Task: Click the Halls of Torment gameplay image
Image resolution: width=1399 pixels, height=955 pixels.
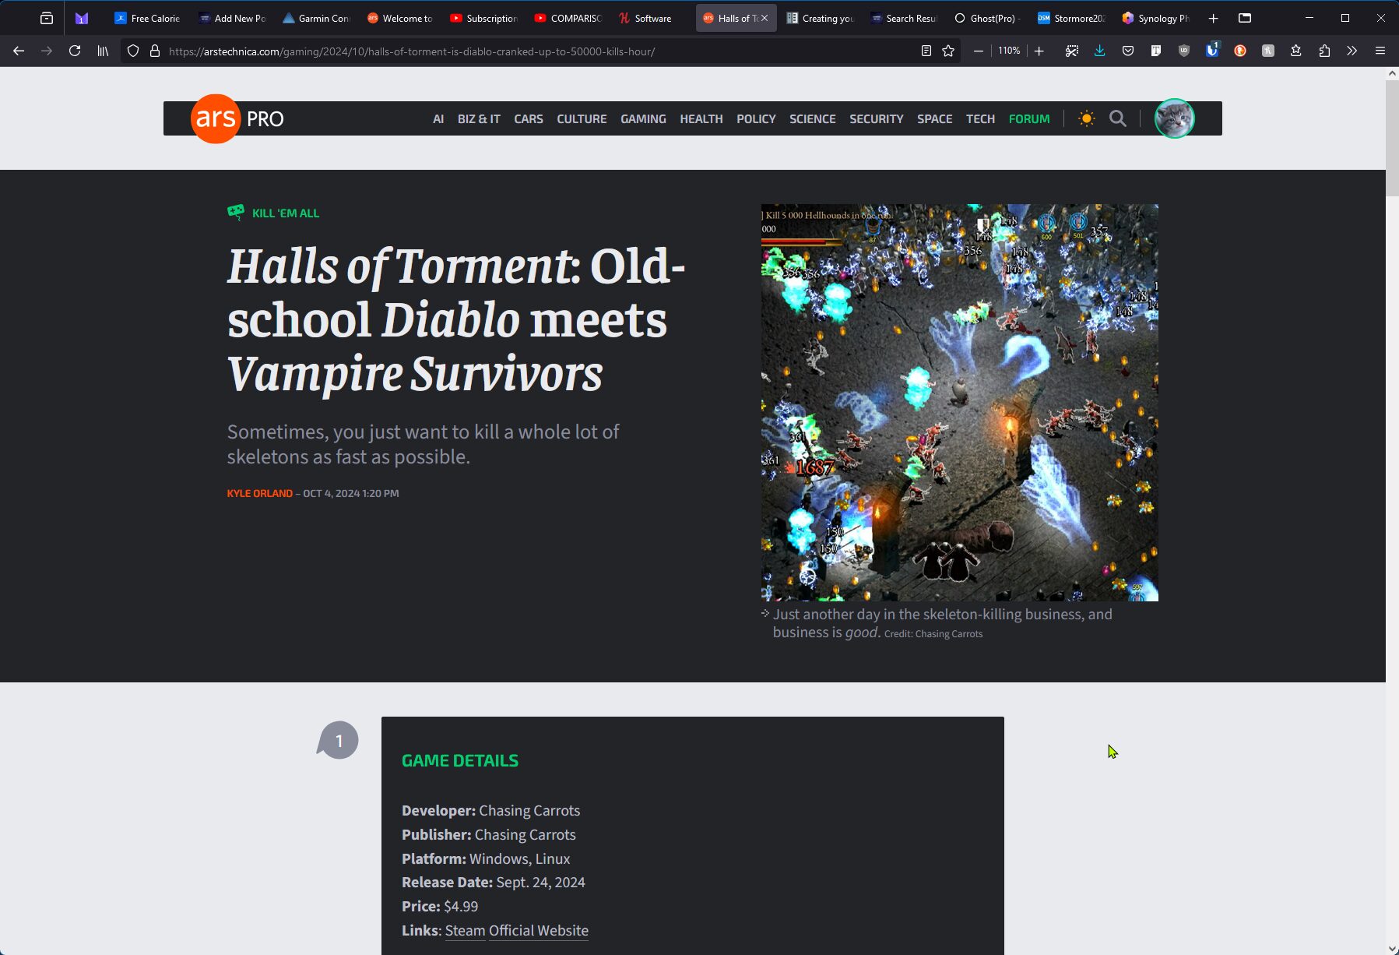Action: 959,402
